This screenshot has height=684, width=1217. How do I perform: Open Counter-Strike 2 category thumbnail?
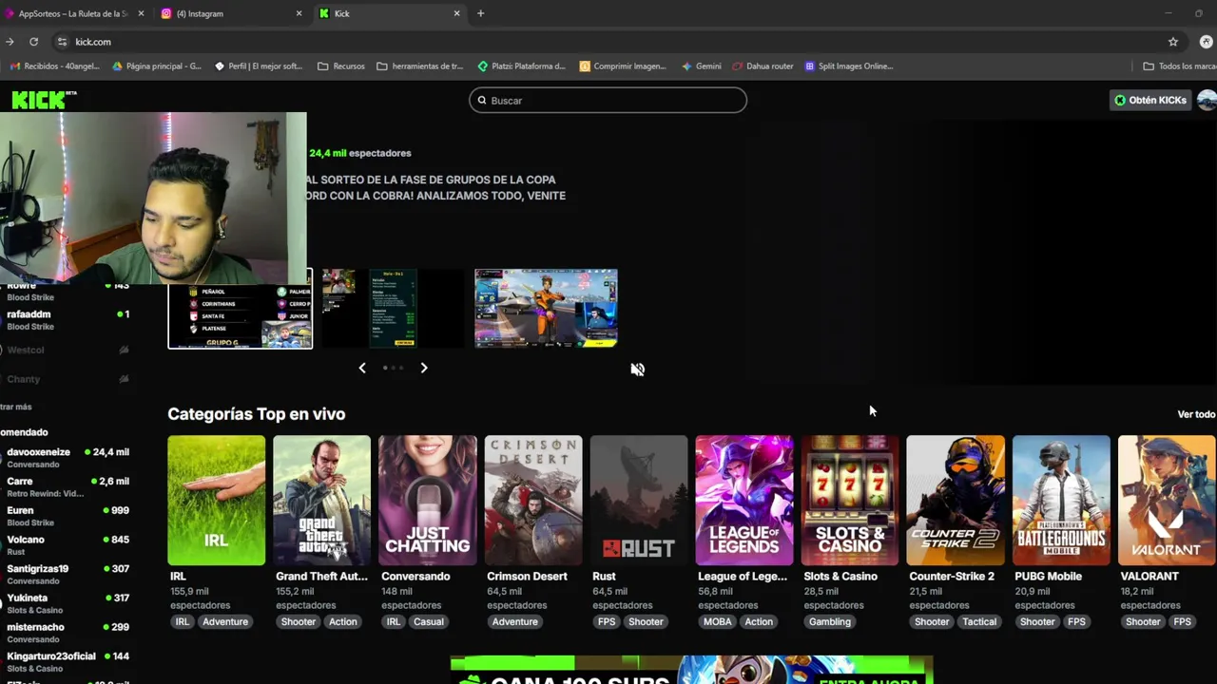click(955, 501)
